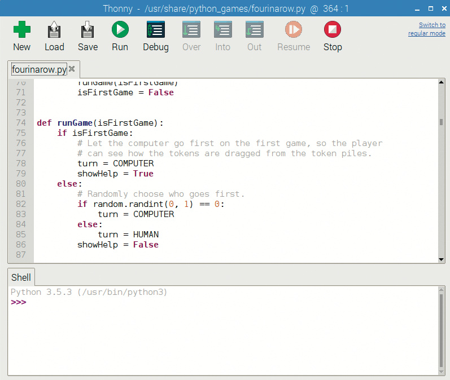Close the fourinarow.py tab

[x=72, y=69]
